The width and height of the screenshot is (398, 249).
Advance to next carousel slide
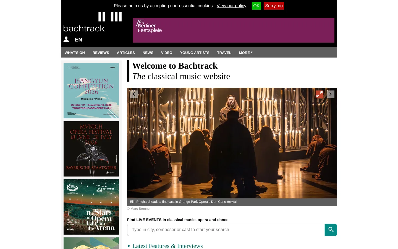pyautogui.click(x=331, y=94)
